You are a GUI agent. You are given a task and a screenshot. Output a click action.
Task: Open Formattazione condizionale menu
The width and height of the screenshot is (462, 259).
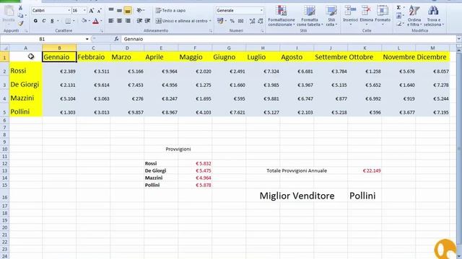pyautogui.click(x=282, y=16)
